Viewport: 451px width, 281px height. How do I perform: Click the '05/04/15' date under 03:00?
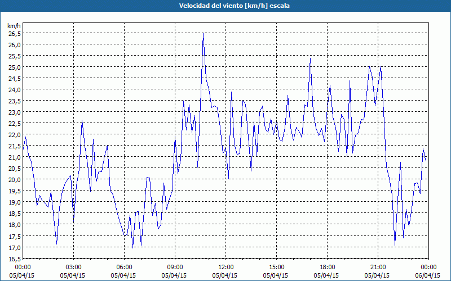pyautogui.click(x=73, y=275)
